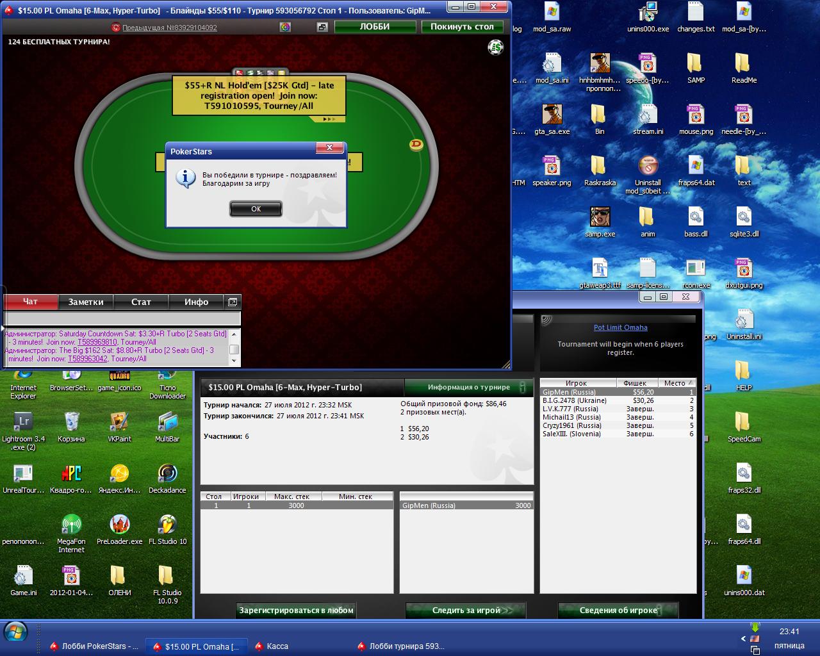Click the table window tiling icon

(322, 27)
